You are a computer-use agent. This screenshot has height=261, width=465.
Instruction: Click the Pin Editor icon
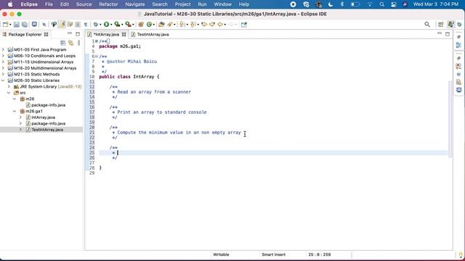tap(244, 25)
